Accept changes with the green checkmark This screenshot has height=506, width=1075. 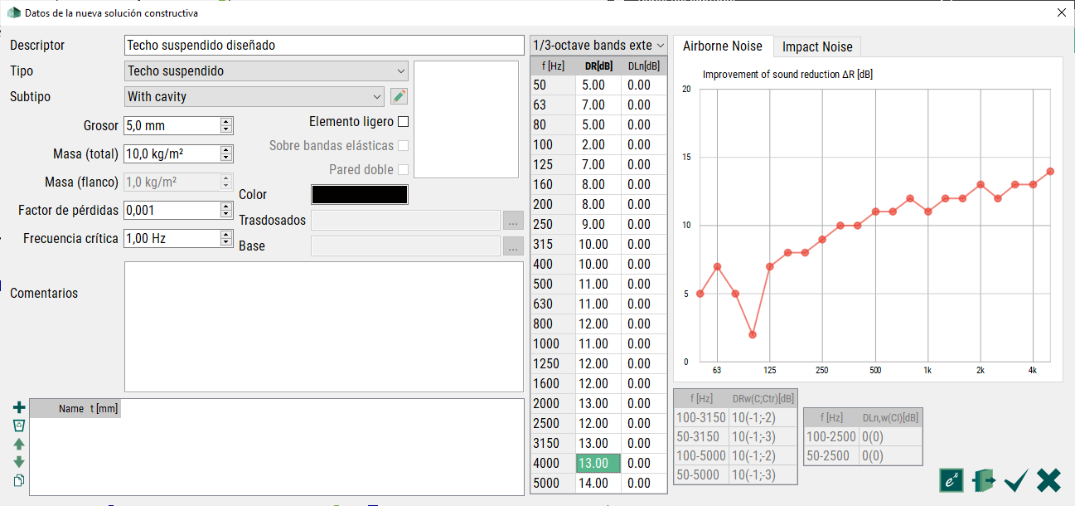1016,480
